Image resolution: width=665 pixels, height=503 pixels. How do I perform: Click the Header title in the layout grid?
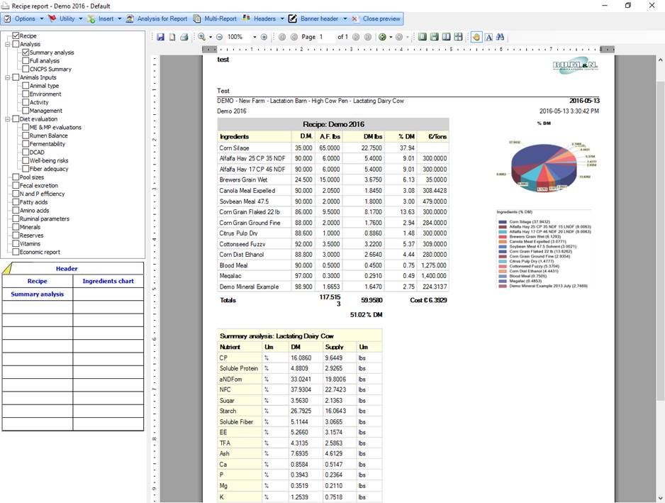(67, 268)
